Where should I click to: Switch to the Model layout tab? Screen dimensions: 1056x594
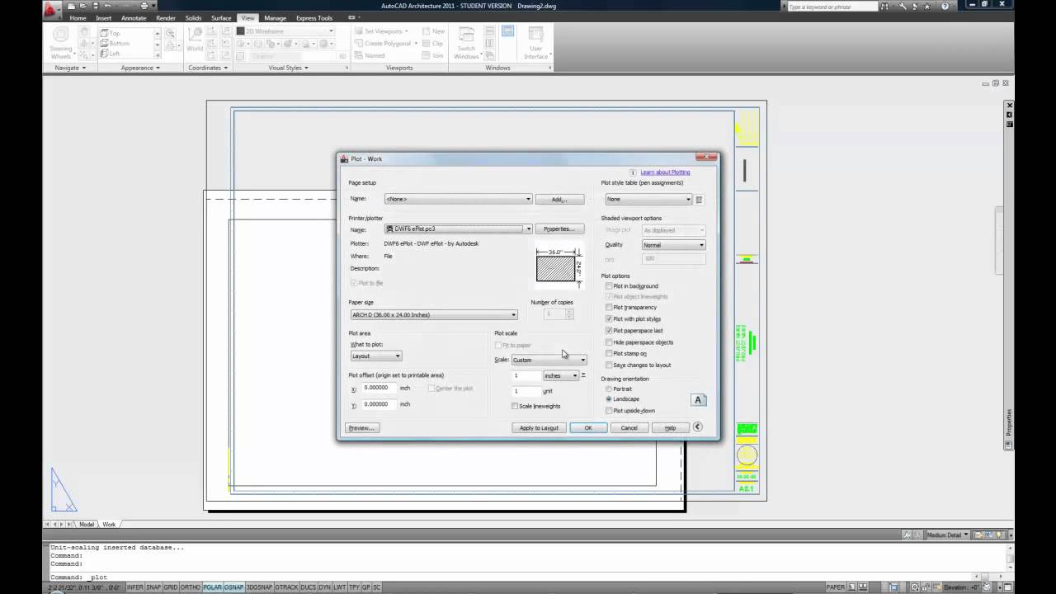[87, 525]
